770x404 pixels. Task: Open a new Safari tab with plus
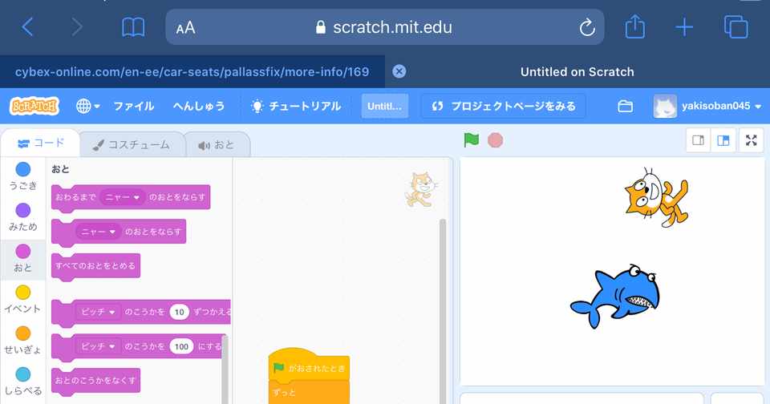[x=684, y=27]
